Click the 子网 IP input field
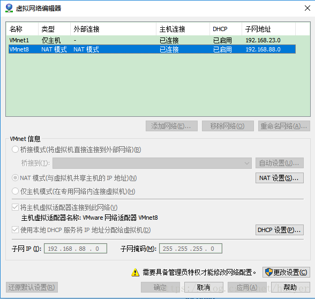 click(x=76, y=249)
